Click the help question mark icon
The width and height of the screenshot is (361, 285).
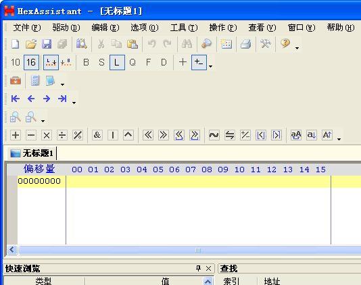point(285,43)
